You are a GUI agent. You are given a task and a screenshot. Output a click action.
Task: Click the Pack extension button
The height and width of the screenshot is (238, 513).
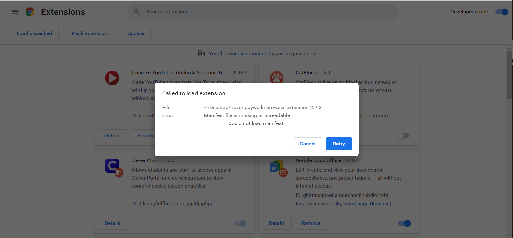90,33
